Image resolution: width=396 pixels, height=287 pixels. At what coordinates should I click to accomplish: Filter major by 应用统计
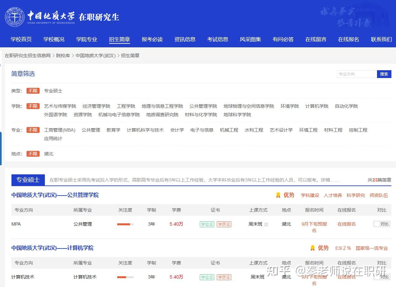point(53,138)
